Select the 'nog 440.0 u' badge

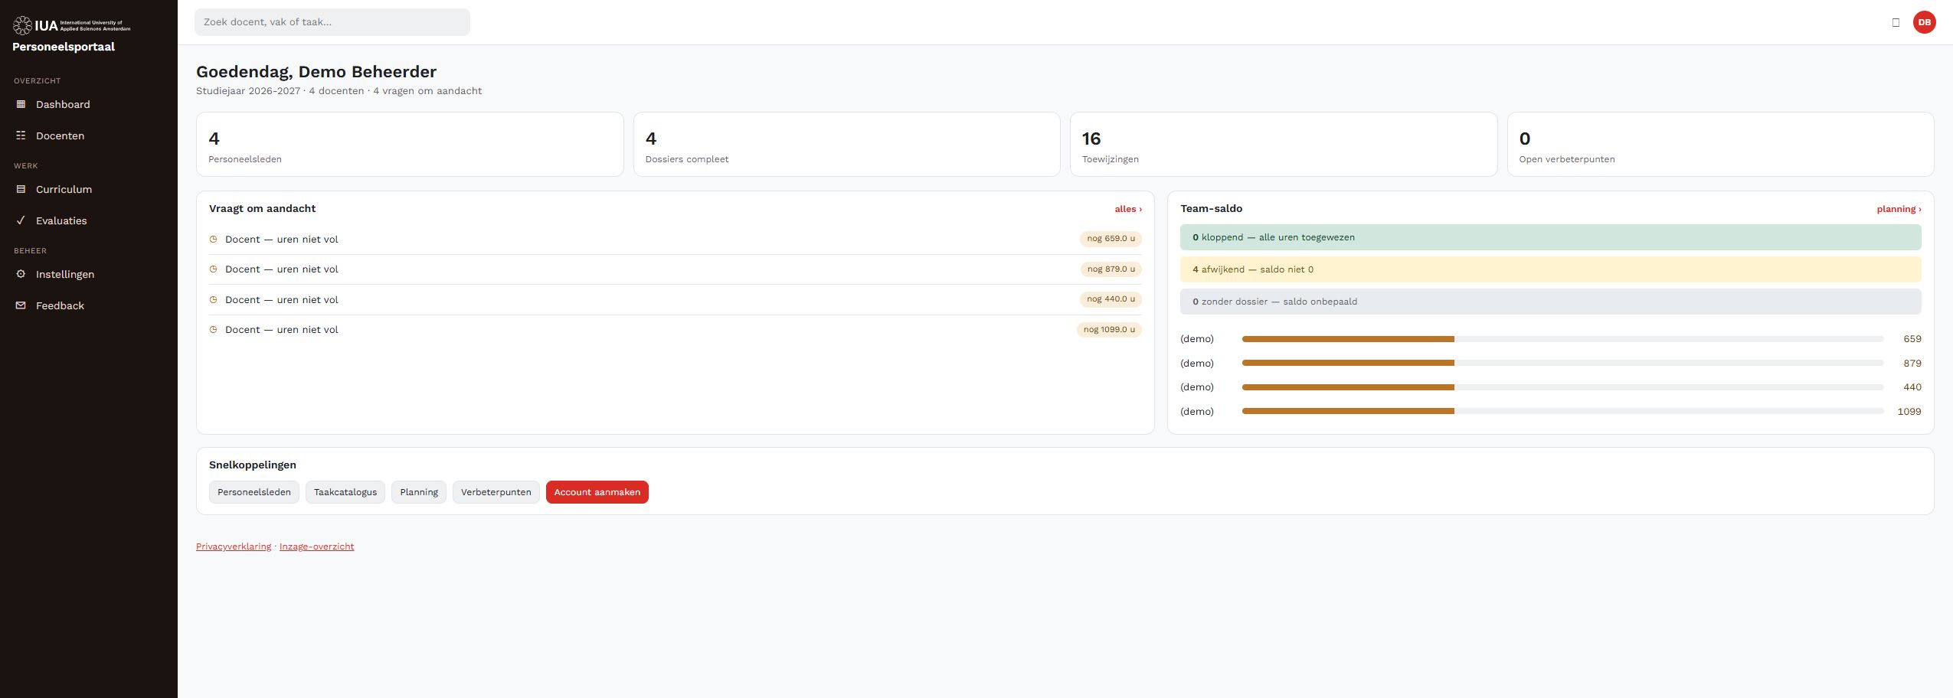(1111, 299)
